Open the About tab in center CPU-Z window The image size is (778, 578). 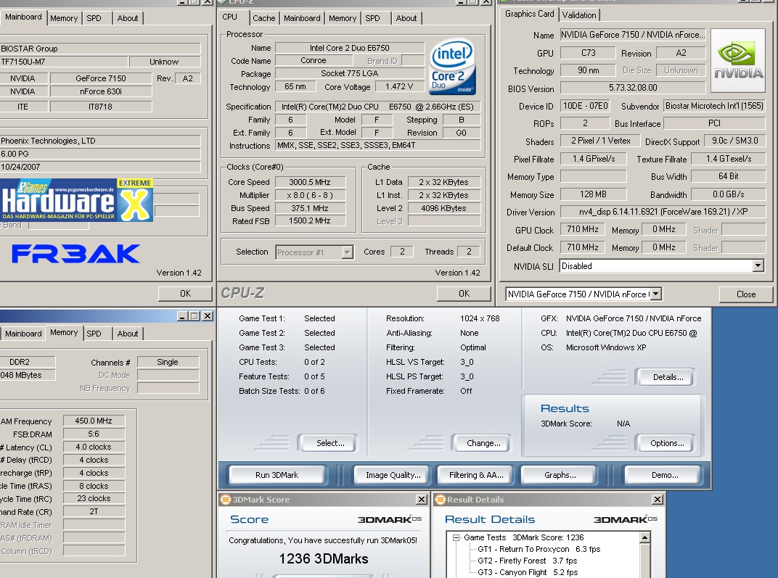(x=406, y=18)
